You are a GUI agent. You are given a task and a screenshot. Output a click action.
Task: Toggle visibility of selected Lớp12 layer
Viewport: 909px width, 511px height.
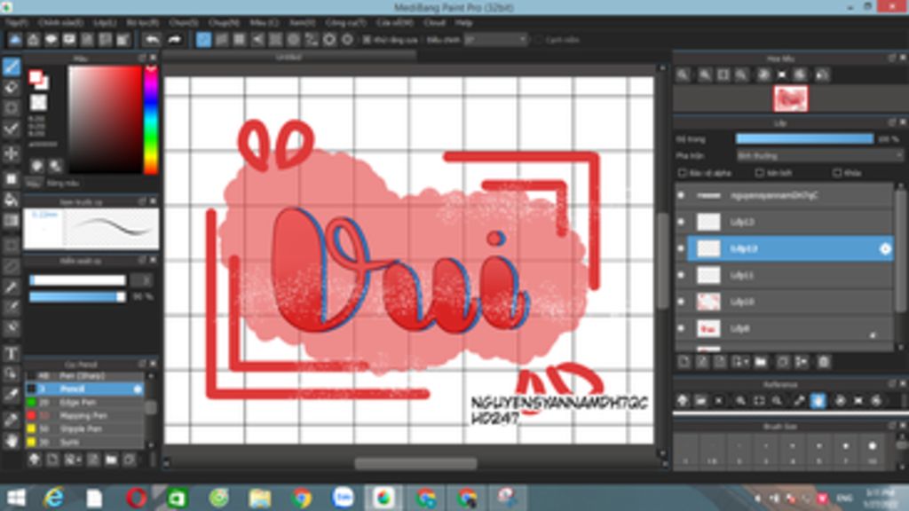click(681, 248)
